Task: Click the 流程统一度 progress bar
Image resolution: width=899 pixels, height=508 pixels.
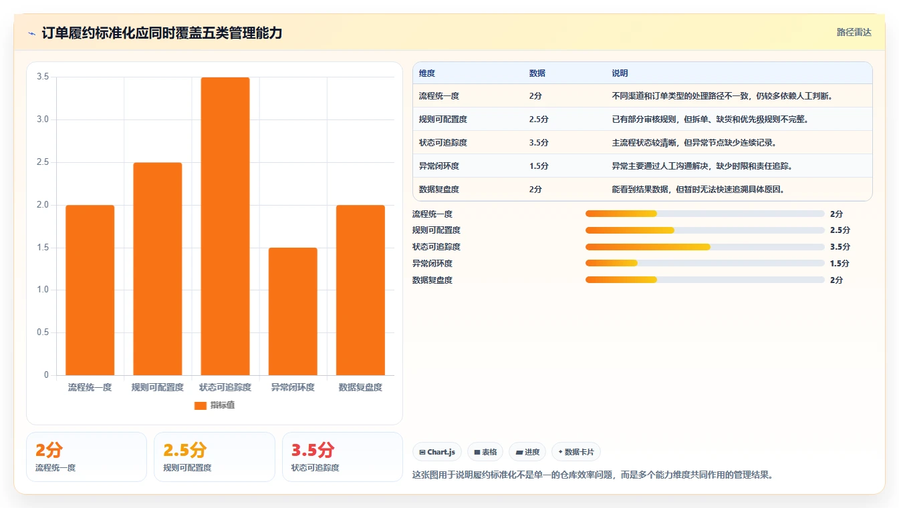Action: point(704,214)
